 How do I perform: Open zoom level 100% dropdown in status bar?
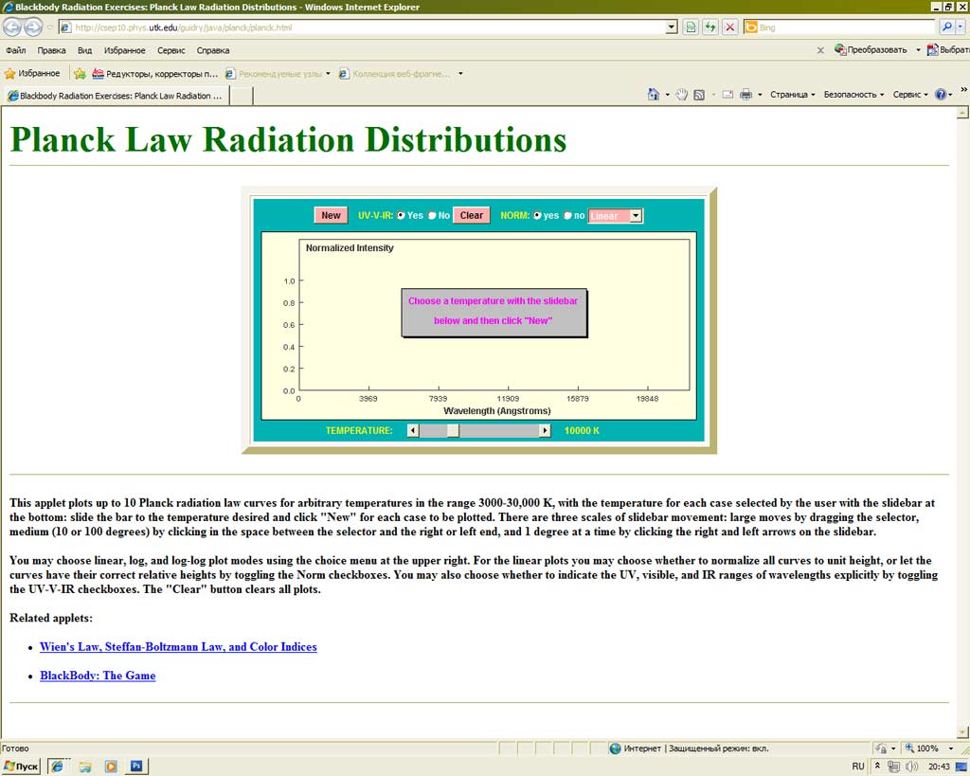(x=951, y=749)
